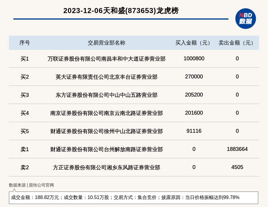This screenshot has width=268, height=207.
Task: Click 成交数量：10.51万股 in the summary box
Action: click(86, 197)
